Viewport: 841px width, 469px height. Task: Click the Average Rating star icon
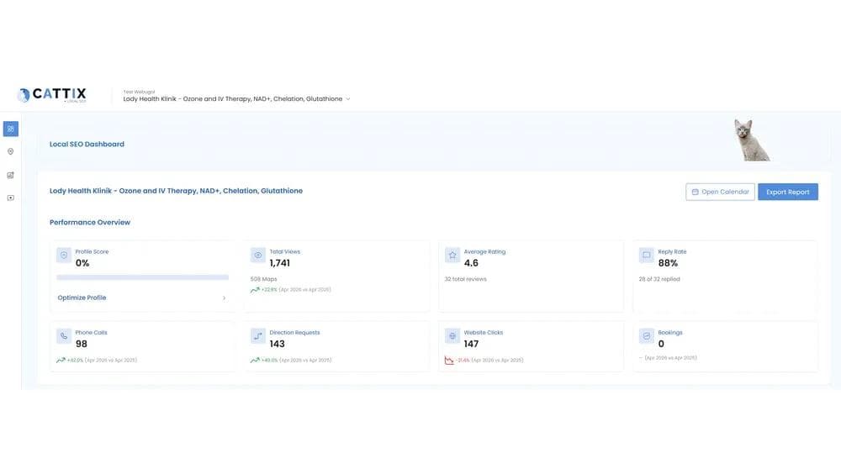[x=452, y=256]
